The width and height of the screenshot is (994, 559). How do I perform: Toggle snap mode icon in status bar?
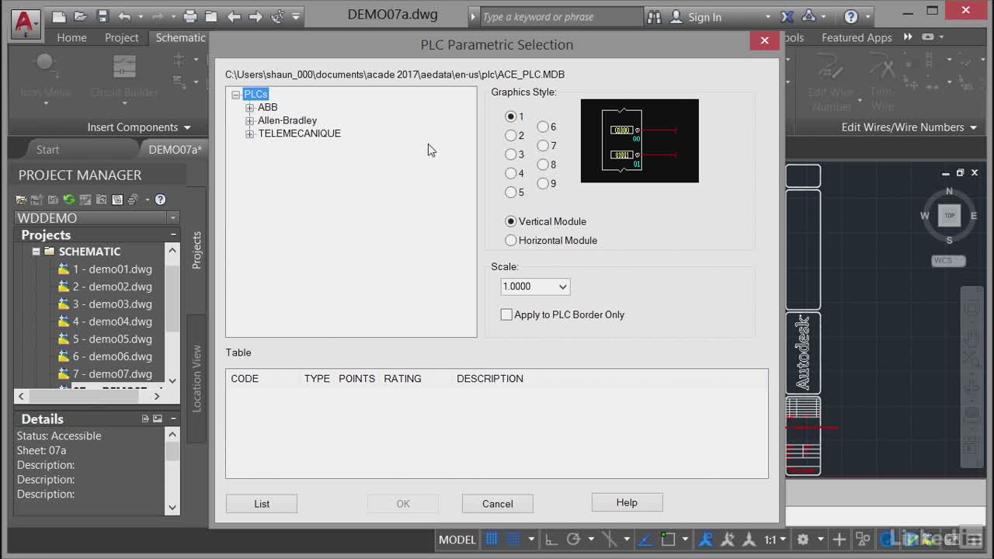[x=513, y=539]
